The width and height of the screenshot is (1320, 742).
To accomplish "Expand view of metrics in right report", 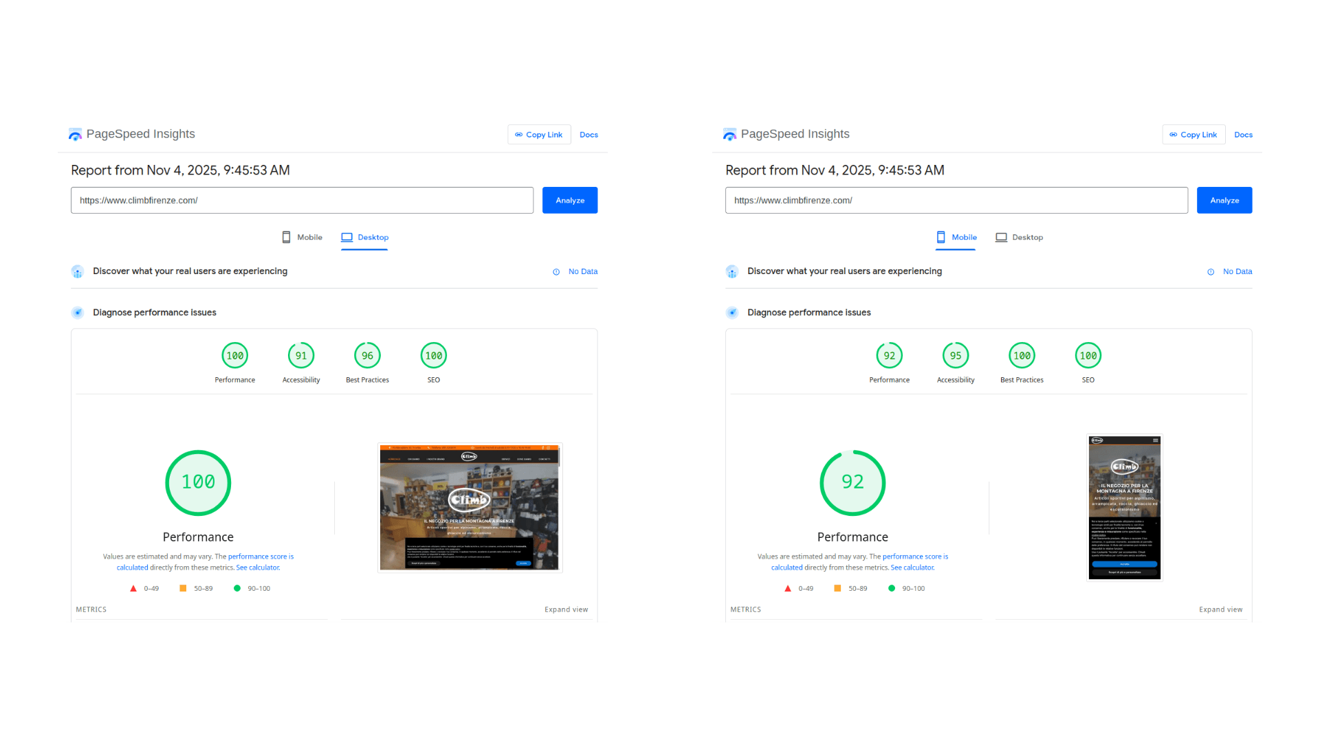I will 1220,609.
